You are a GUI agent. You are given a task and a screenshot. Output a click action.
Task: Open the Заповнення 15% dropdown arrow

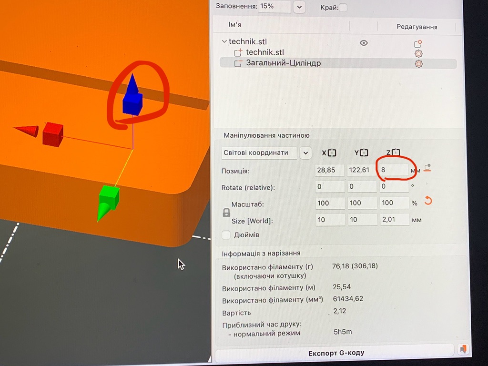(x=299, y=7)
